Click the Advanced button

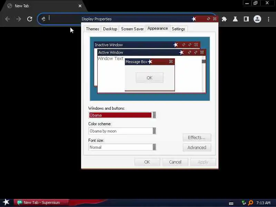pyautogui.click(x=197, y=148)
